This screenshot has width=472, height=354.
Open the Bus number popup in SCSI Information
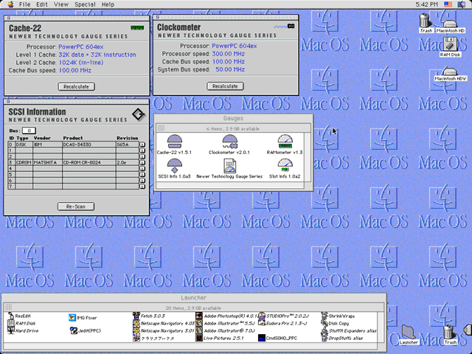[29, 131]
